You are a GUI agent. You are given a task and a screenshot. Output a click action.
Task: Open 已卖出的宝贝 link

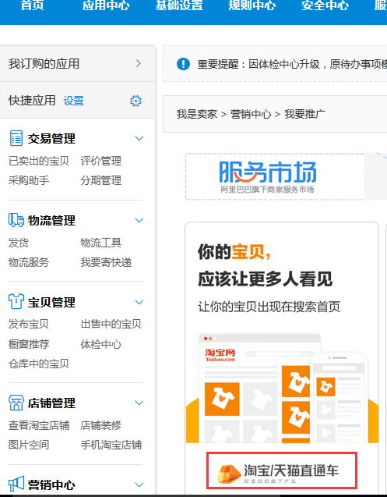pyautogui.click(x=39, y=161)
